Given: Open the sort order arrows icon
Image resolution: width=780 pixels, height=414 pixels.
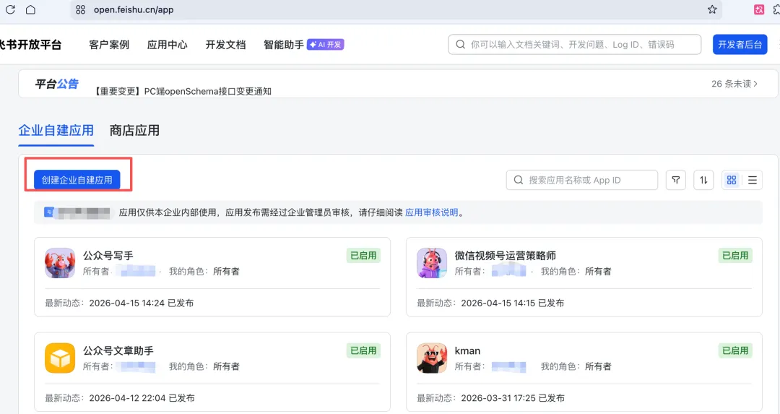Looking at the screenshot, I should pyautogui.click(x=703, y=180).
